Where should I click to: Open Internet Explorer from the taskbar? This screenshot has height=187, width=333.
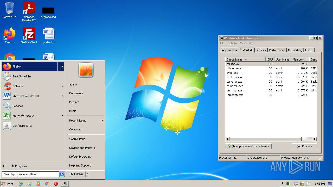click(x=21, y=184)
